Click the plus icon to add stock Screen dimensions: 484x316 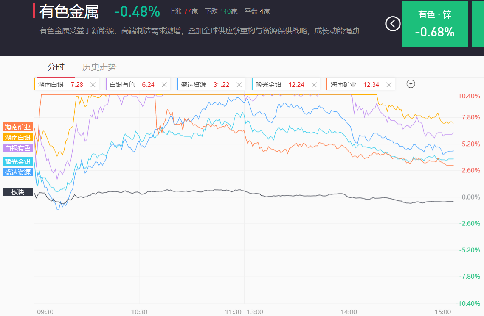[411, 84]
